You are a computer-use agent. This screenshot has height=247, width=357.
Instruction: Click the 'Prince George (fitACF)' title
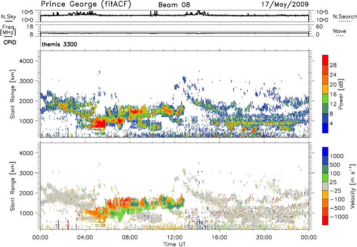pos(86,4)
